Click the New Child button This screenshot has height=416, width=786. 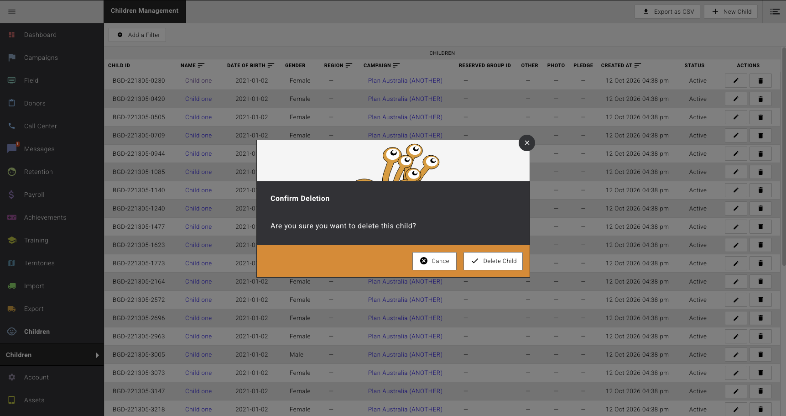click(x=731, y=12)
